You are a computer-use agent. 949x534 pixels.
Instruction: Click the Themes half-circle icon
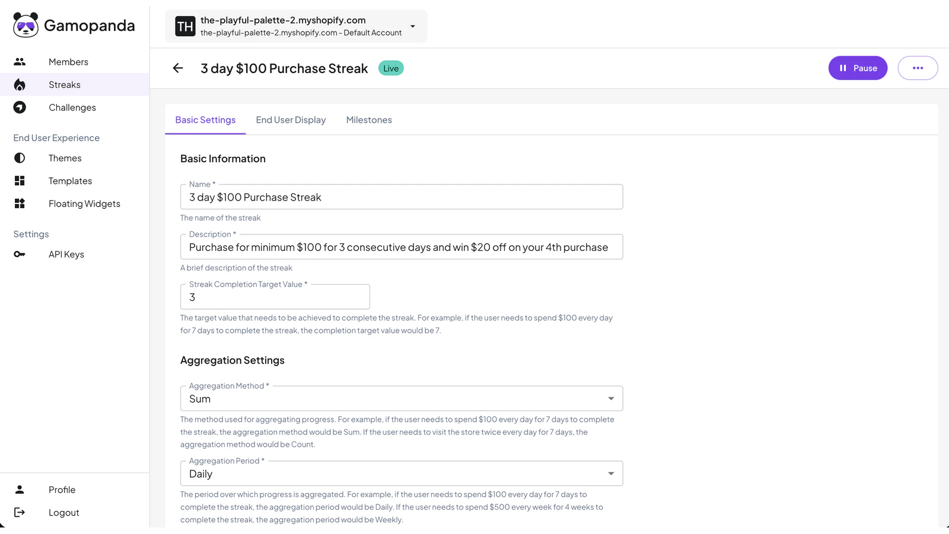point(20,158)
